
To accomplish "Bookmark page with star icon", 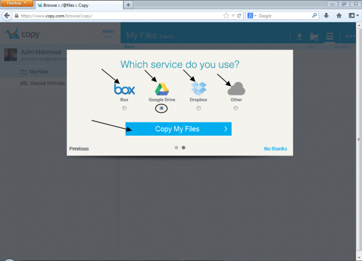I will pos(226,16).
